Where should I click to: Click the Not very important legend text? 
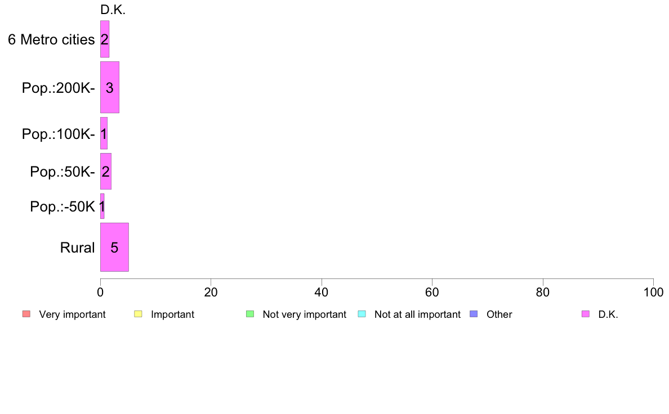pos(304,314)
